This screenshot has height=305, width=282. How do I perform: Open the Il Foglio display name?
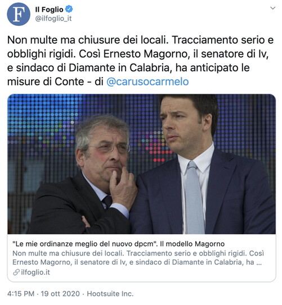(50, 10)
